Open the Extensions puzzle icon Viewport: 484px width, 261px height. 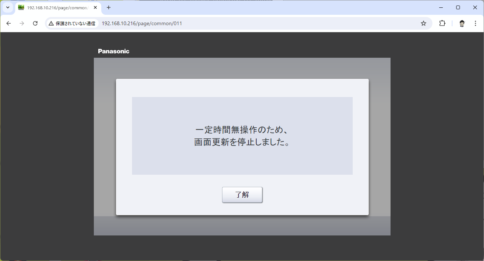coord(442,23)
